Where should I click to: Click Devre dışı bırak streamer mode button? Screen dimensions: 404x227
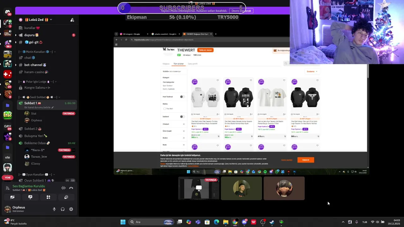[x=241, y=11]
